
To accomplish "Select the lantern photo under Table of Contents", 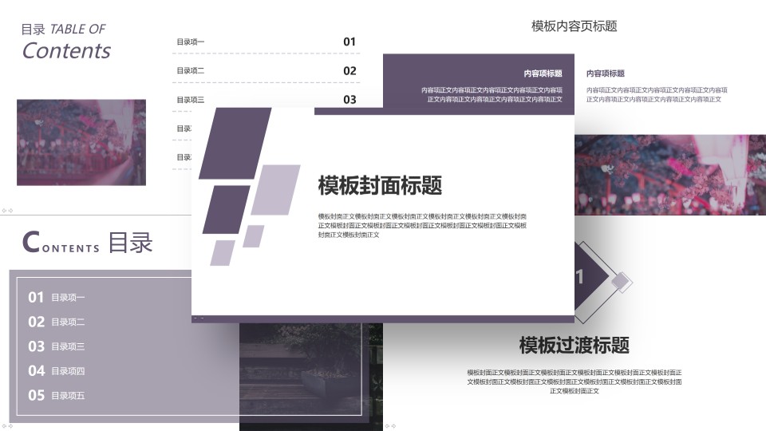I will coord(81,142).
